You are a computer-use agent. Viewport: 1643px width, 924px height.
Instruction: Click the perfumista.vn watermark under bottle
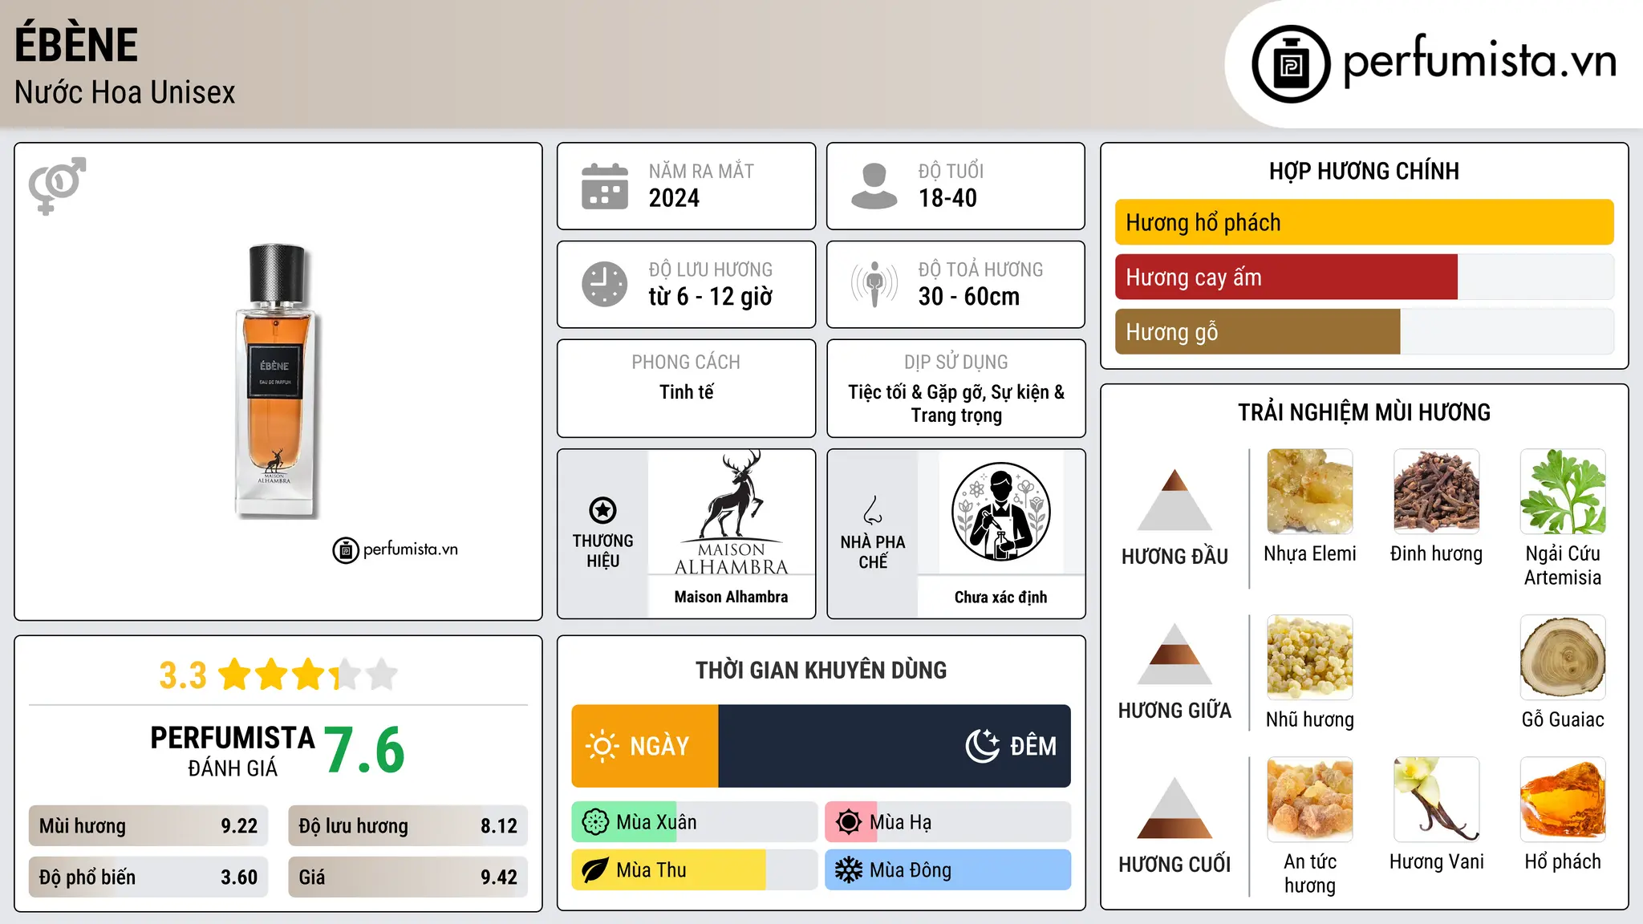coord(396,549)
